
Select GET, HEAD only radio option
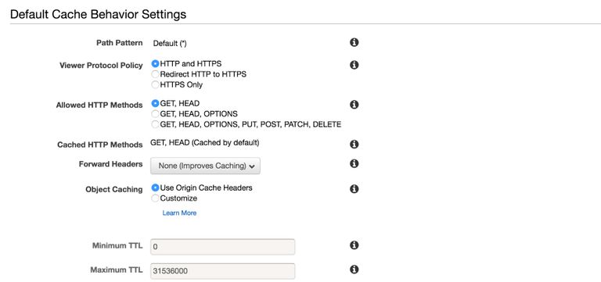[x=155, y=103]
